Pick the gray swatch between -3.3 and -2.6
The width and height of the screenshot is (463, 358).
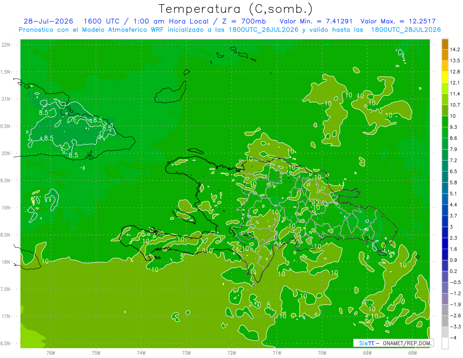445,321
